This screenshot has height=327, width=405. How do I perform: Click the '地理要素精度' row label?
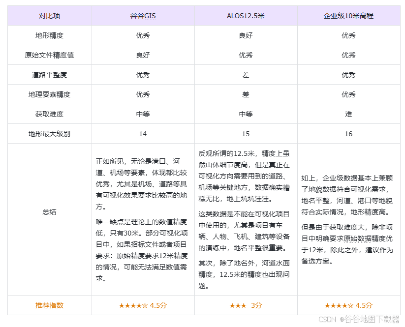[x=49, y=94]
